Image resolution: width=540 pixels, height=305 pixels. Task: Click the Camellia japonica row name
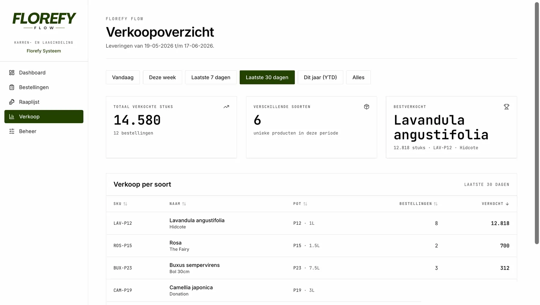(x=191, y=288)
